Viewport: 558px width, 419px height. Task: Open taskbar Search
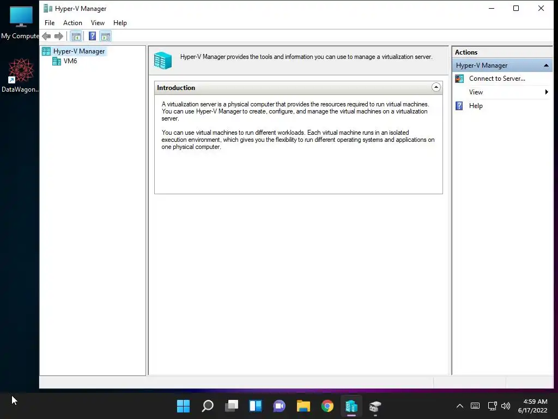point(208,406)
